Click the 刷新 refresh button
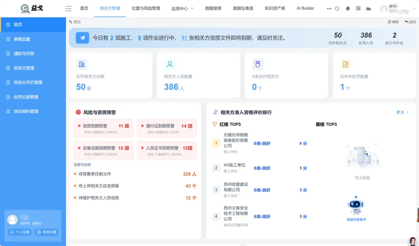Viewport: 419px width, 246px height. click(393, 22)
